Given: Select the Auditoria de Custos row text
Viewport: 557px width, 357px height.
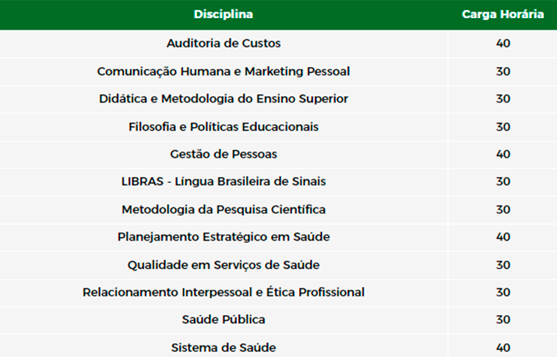Looking at the screenshot, I should tap(223, 43).
